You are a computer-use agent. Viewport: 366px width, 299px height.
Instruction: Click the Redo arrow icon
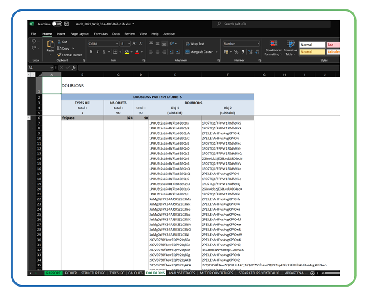(x=33, y=48)
